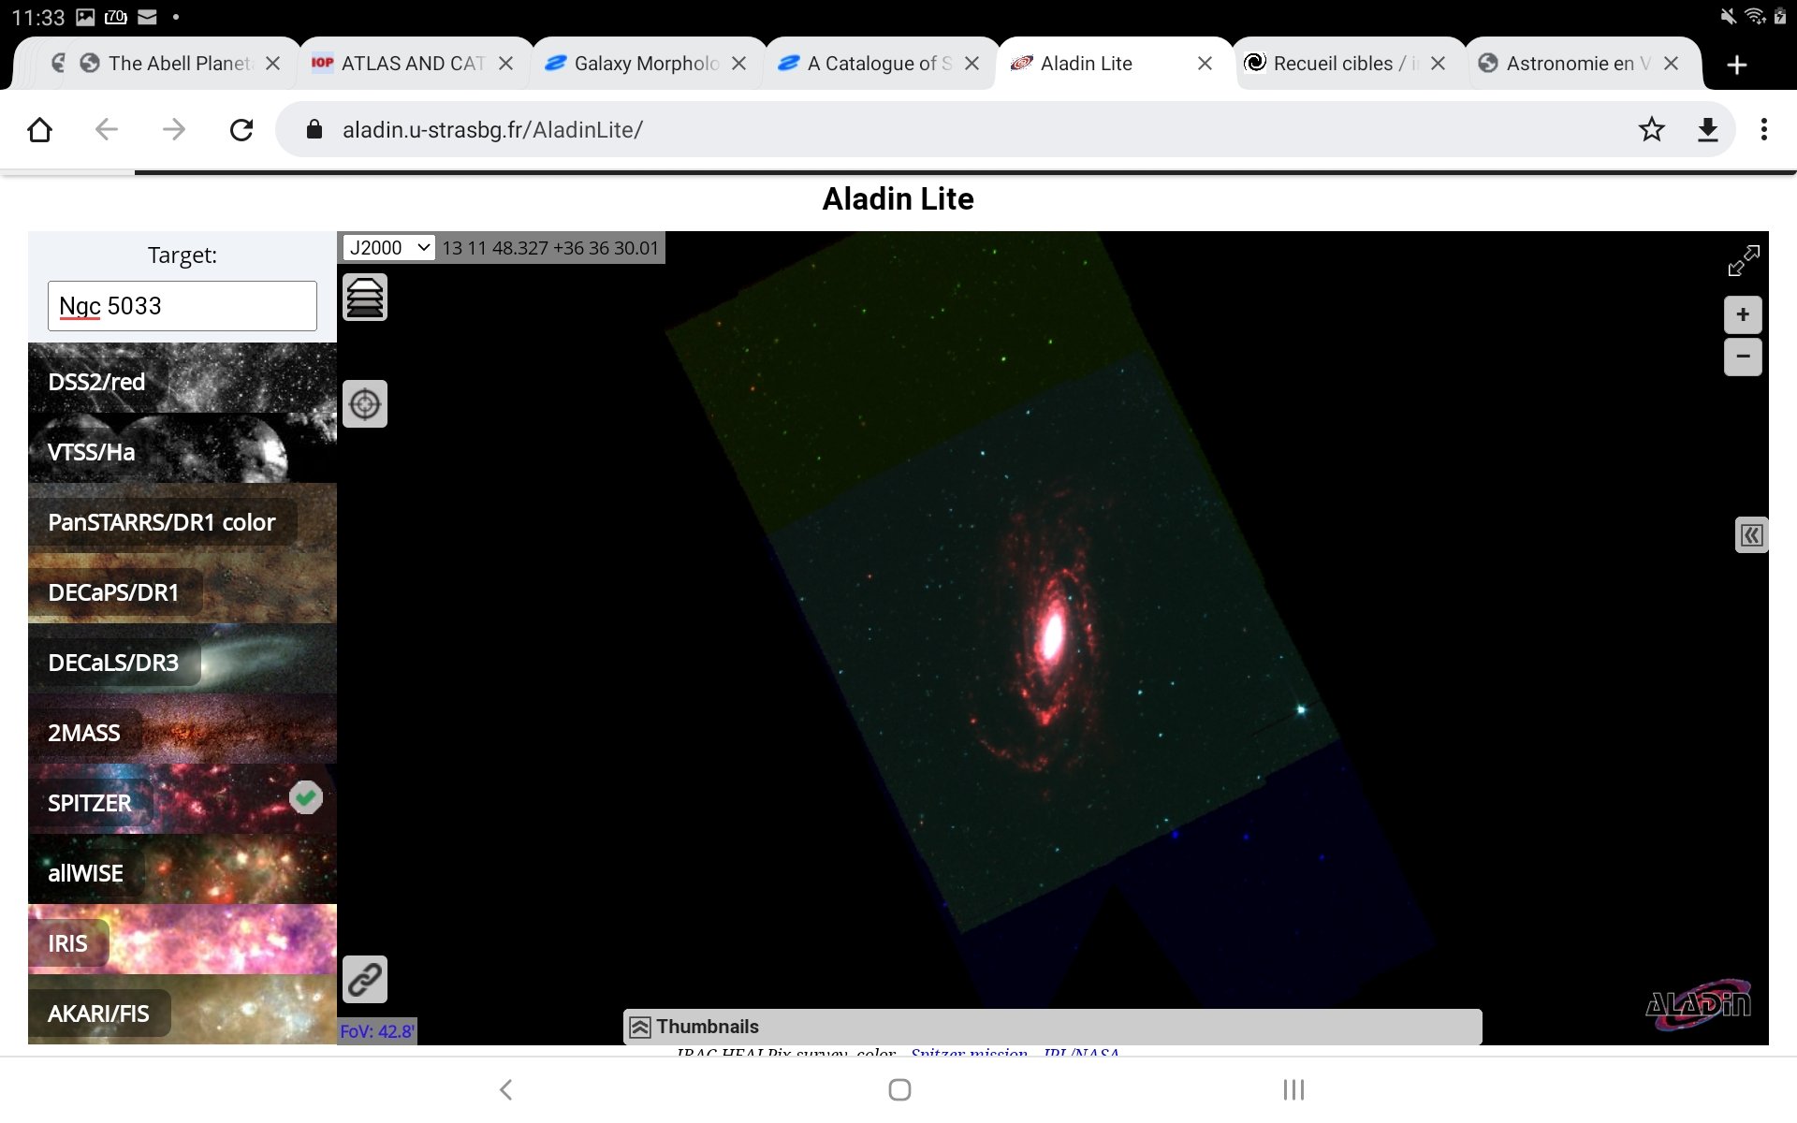
Task: Select the SPITZER survey
Action: tap(183, 799)
